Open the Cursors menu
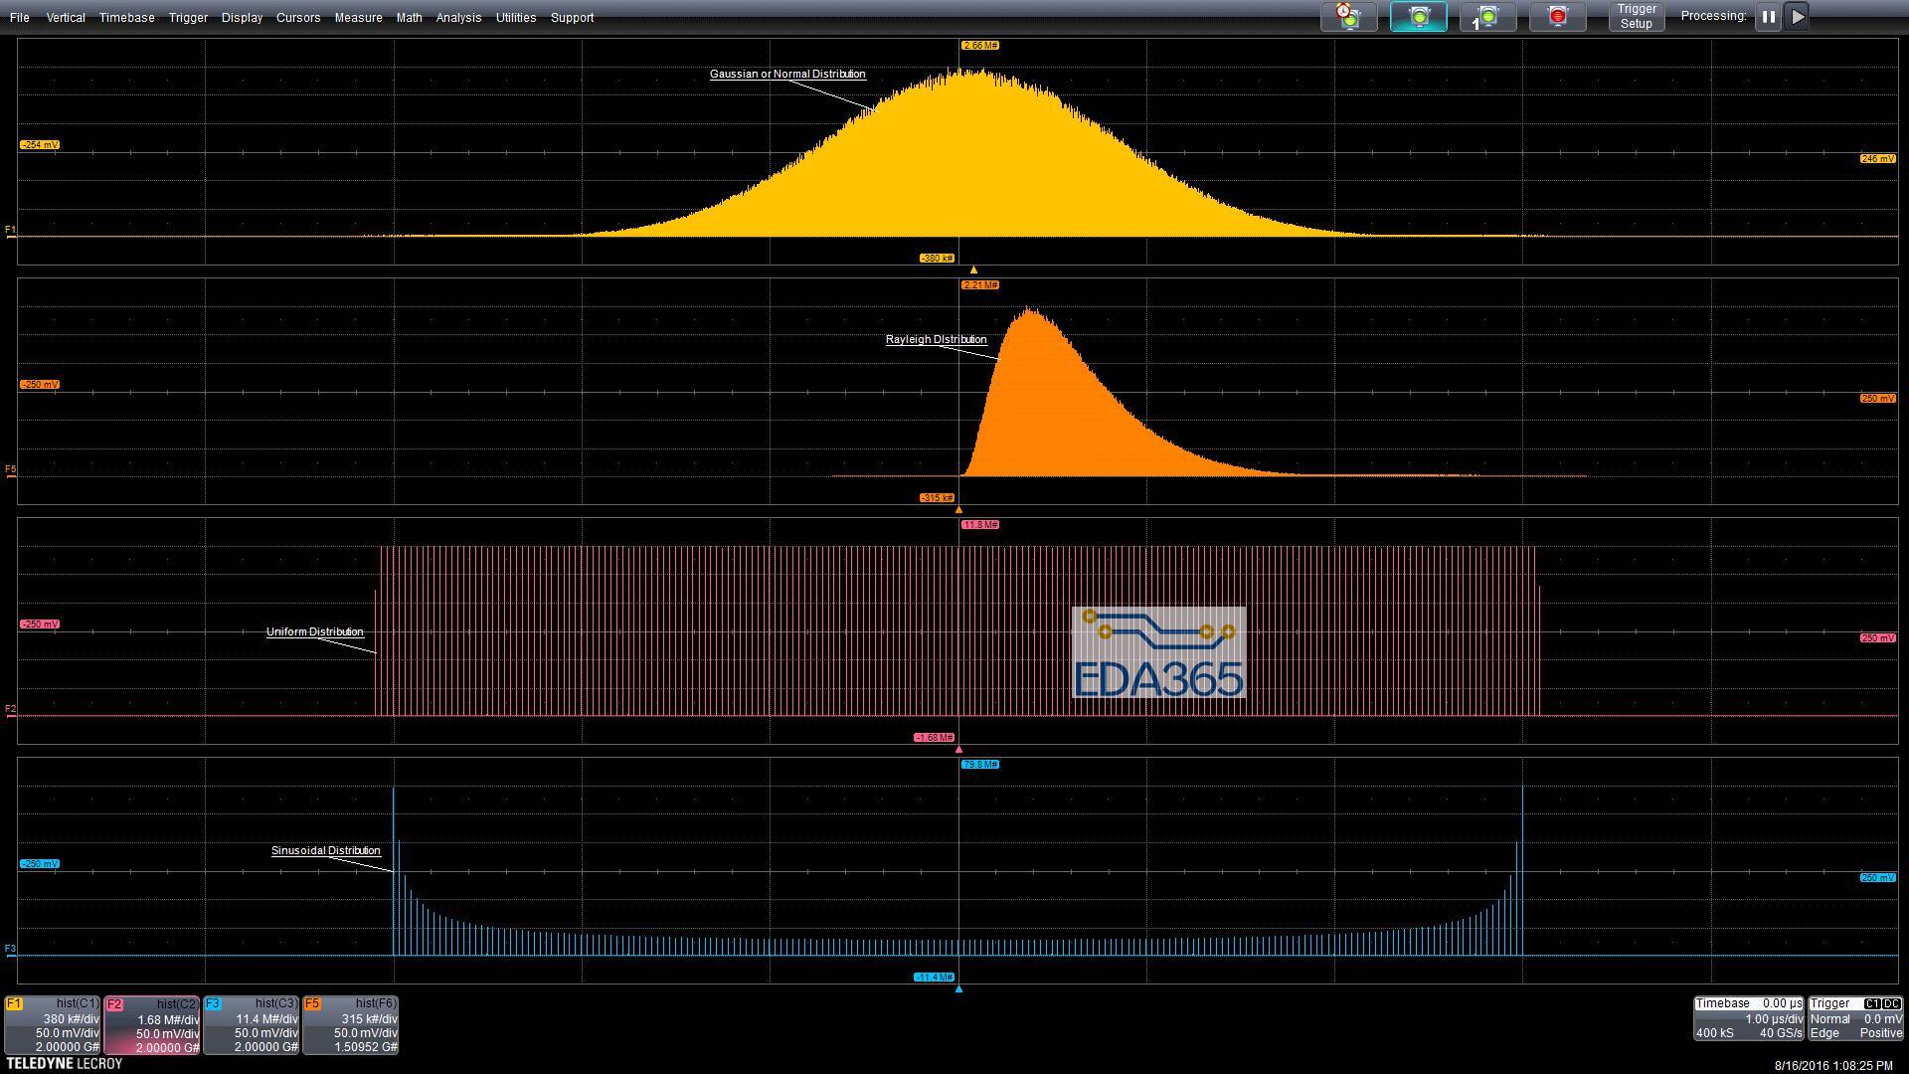The image size is (1909, 1074). coord(297,18)
